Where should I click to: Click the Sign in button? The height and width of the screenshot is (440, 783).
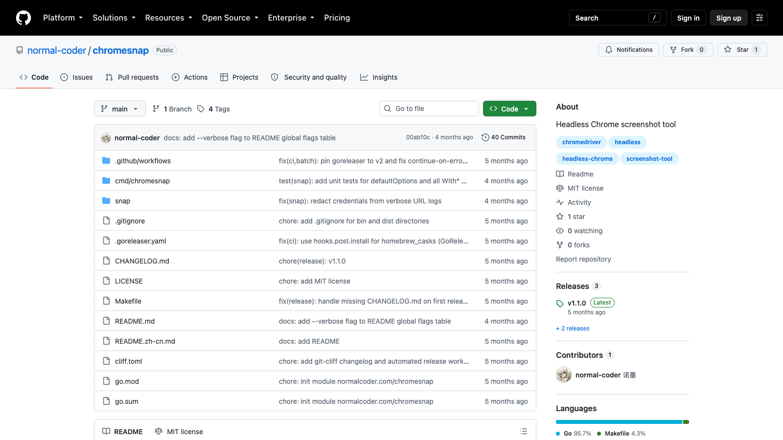point(689,18)
